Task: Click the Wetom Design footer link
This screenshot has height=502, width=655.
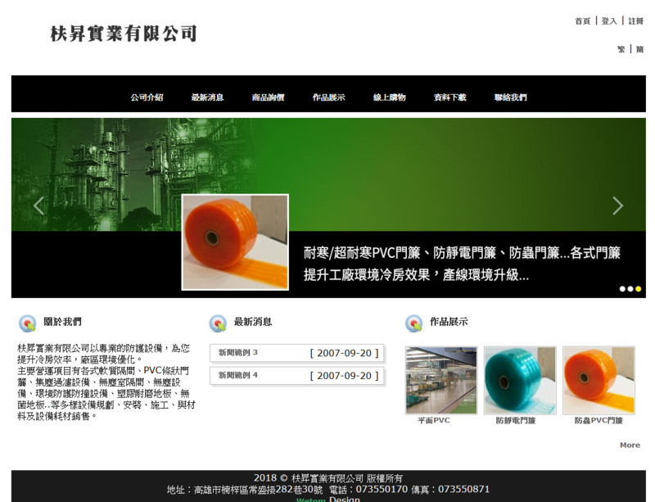Action: (x=328, y=499)
